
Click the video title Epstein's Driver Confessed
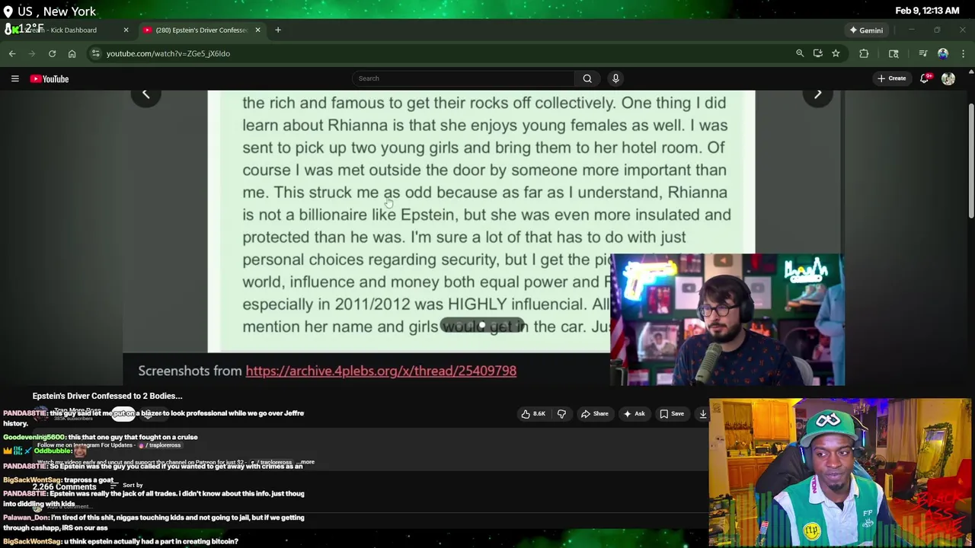pos(107,396)
